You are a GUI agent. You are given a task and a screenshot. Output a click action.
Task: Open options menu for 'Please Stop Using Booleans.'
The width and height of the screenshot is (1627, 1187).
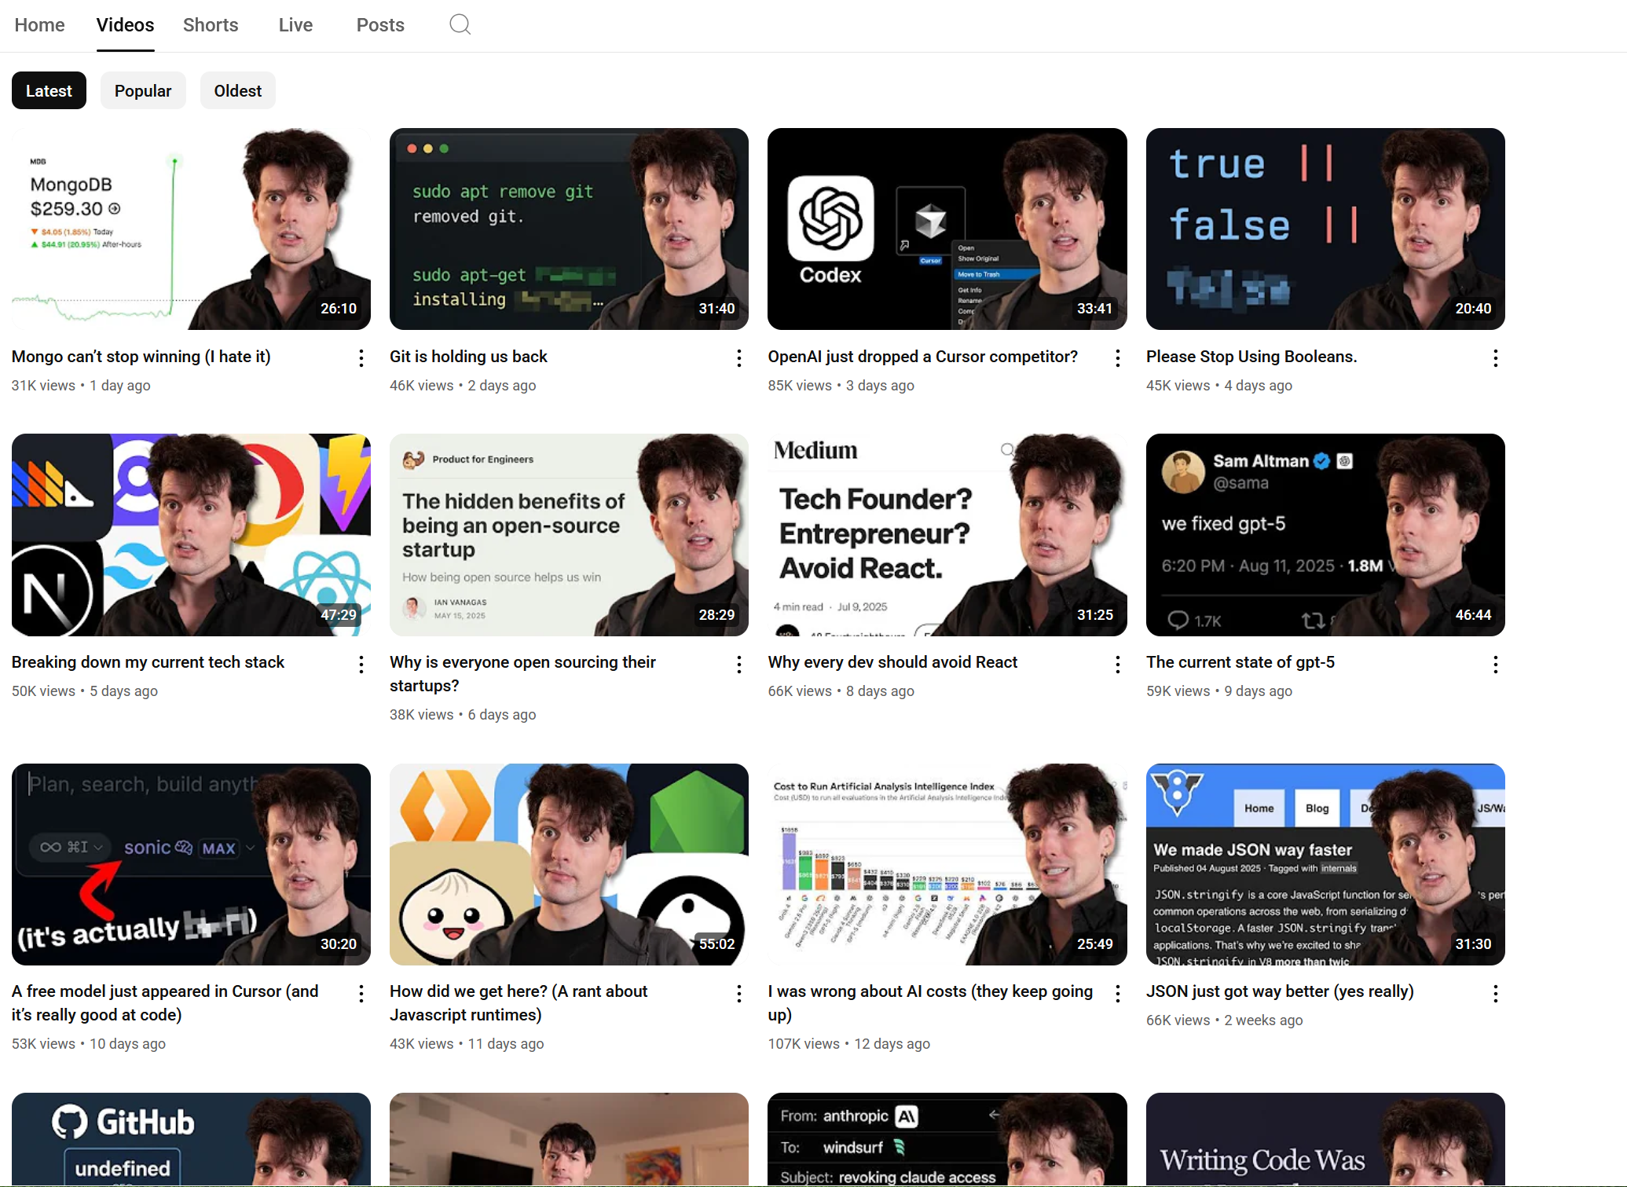[x=1495, y=358]
